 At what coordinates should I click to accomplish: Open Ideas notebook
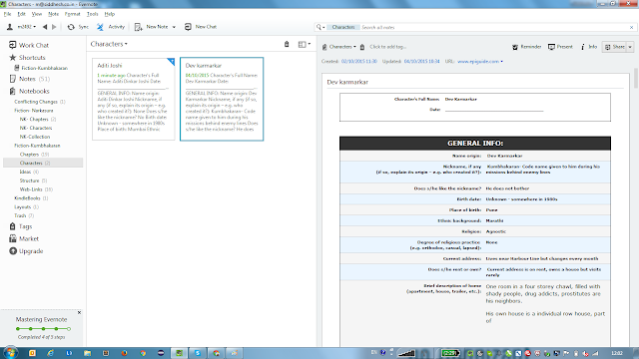(x=29, y=172)
